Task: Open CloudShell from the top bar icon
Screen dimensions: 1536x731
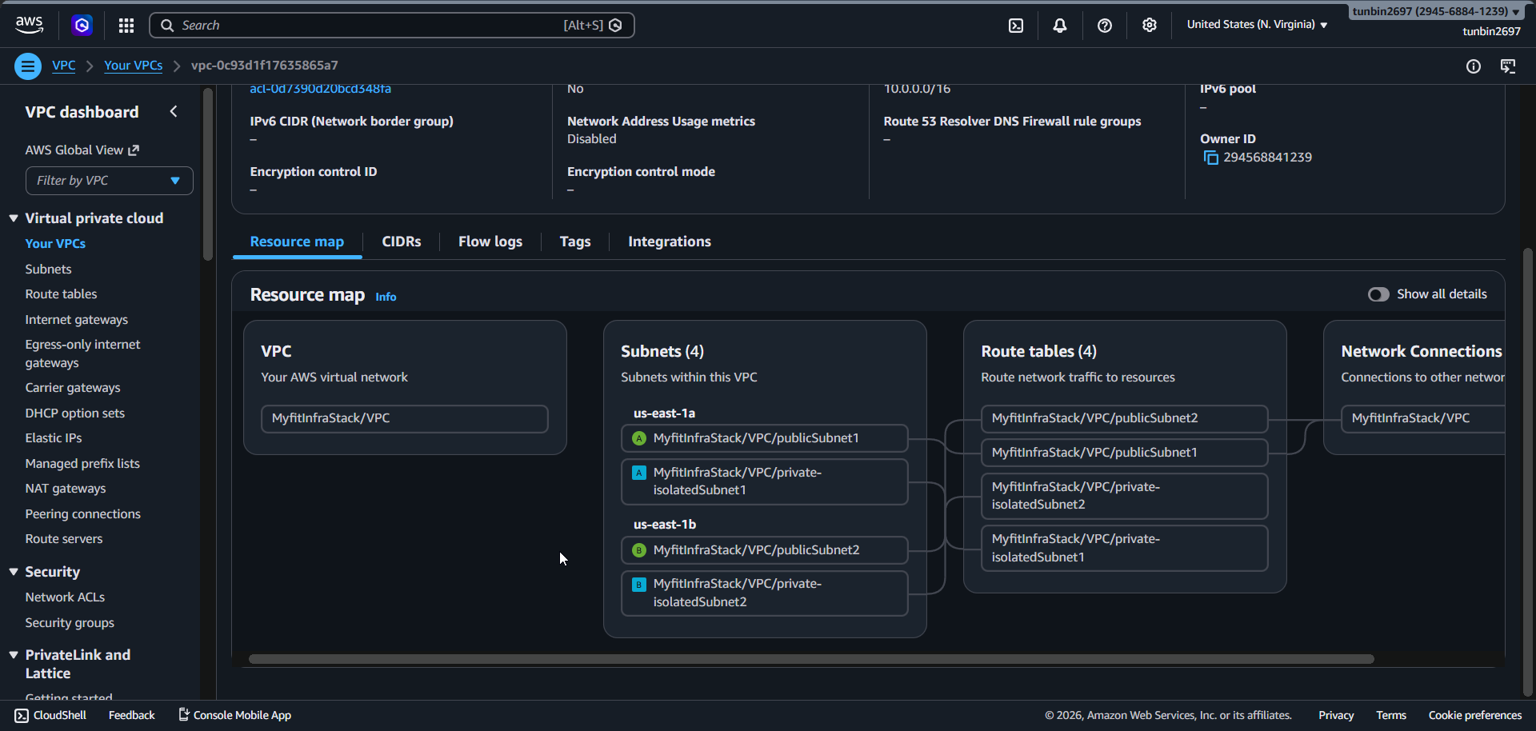Action: pos(1015,26)
